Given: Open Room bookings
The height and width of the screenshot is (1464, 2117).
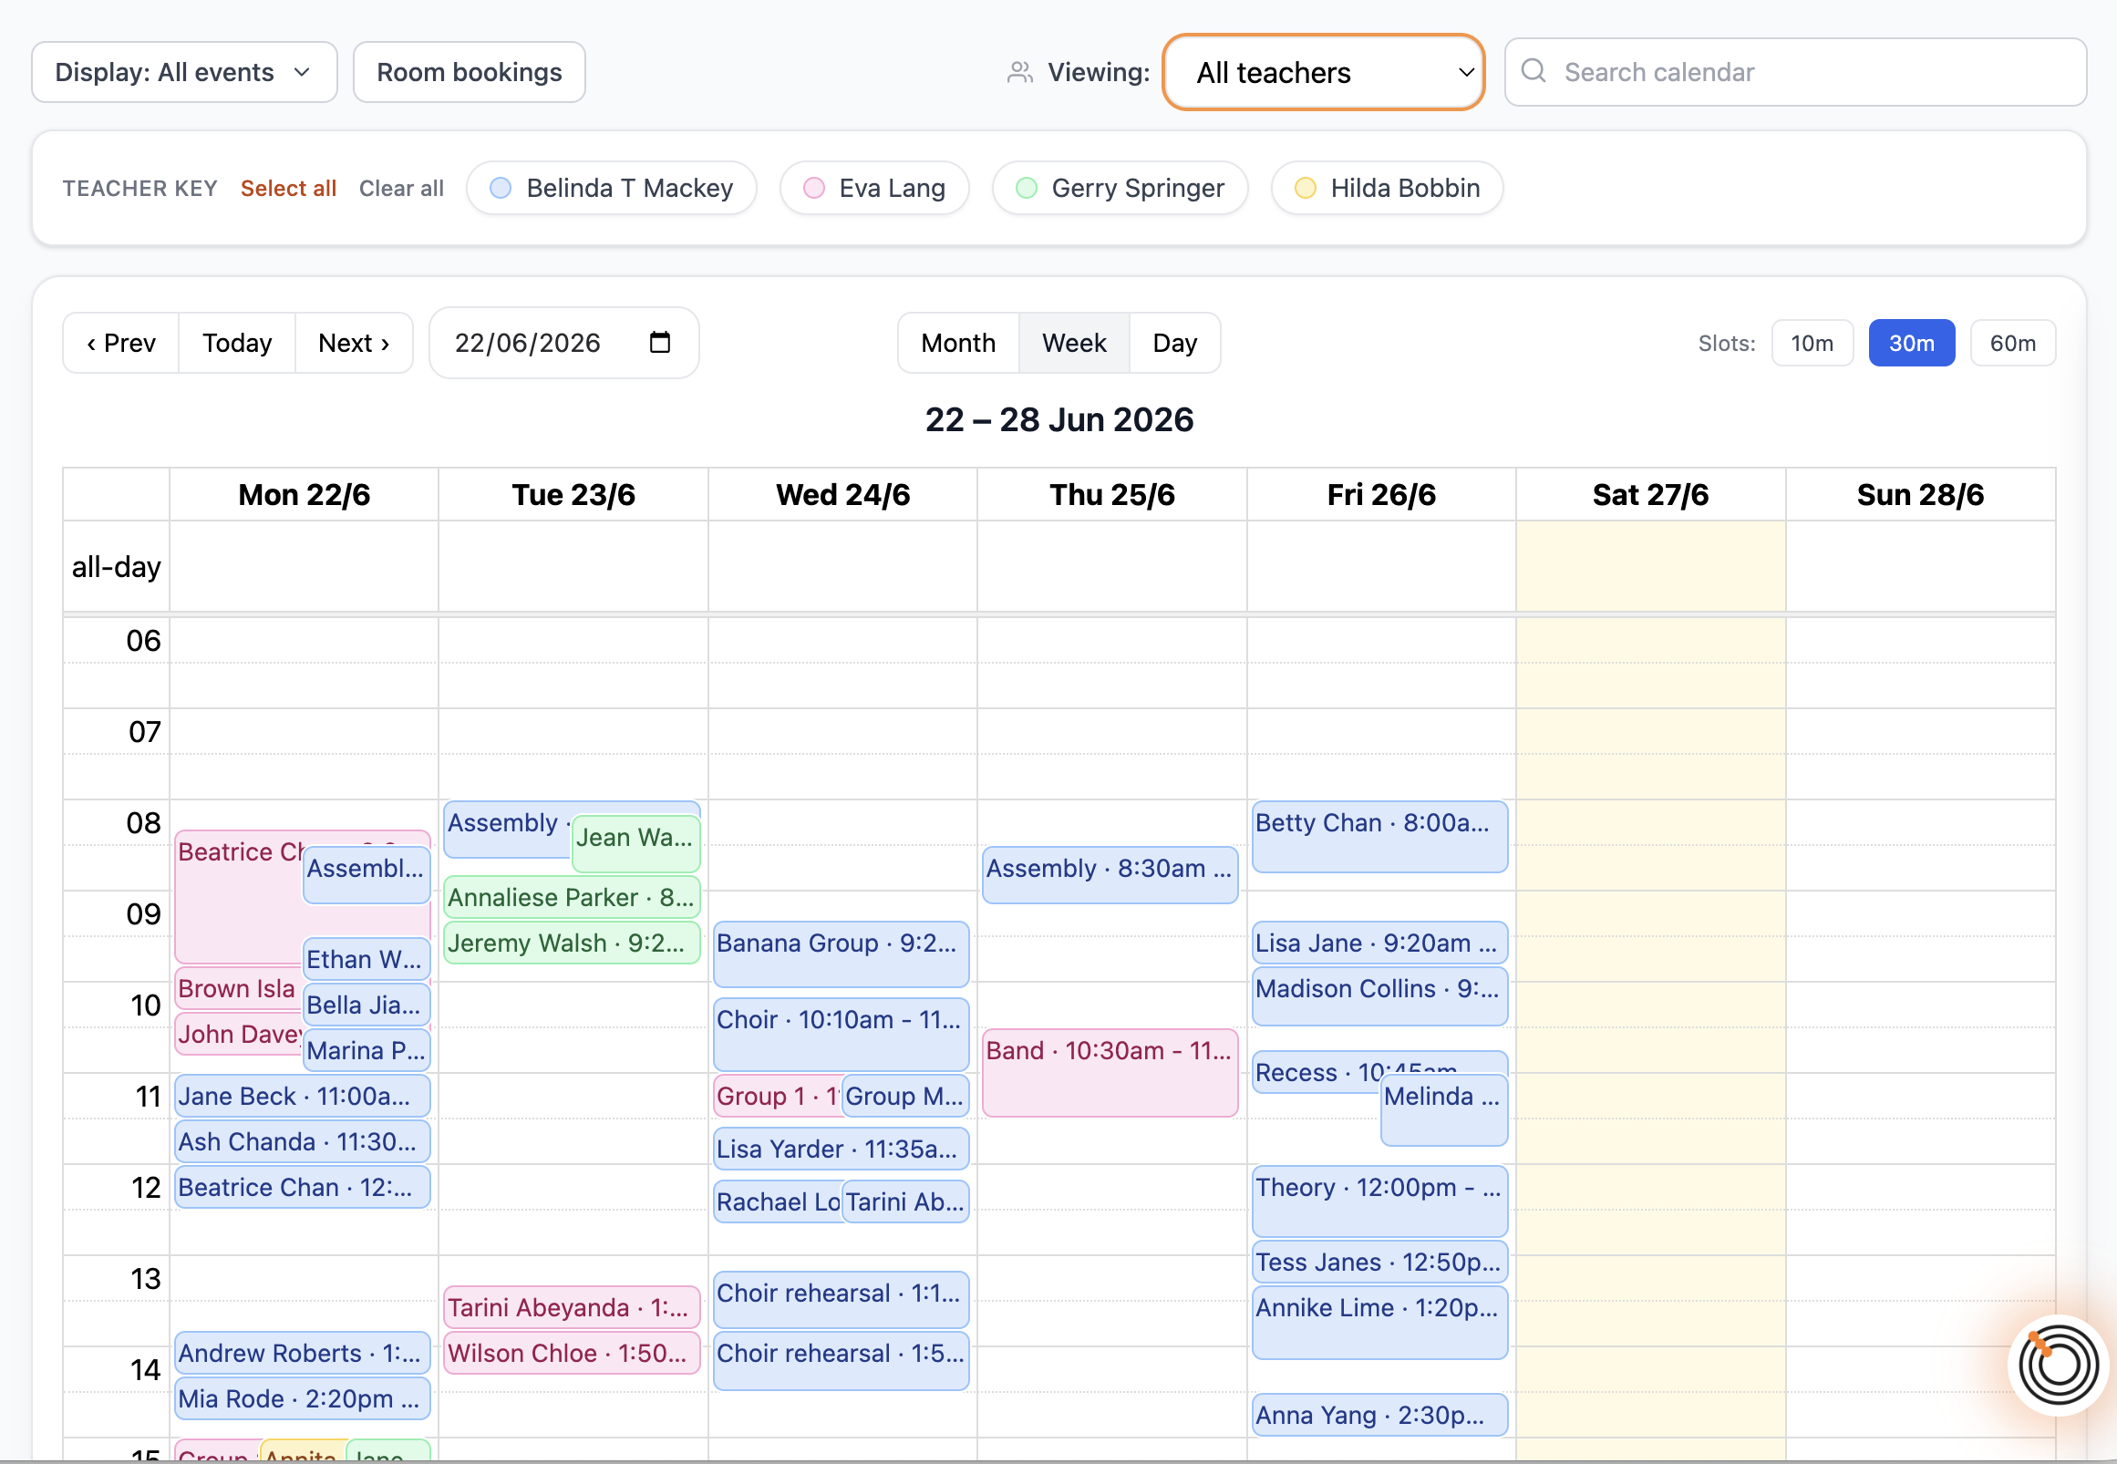Looking at the screenshot, I should 469,71.
